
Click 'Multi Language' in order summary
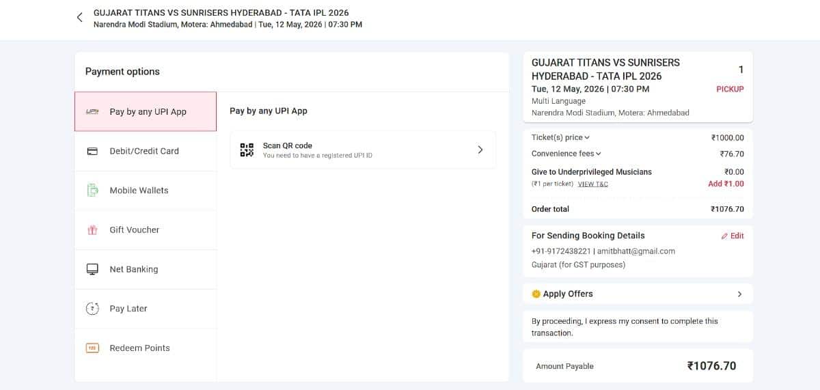tap(558, 101)
